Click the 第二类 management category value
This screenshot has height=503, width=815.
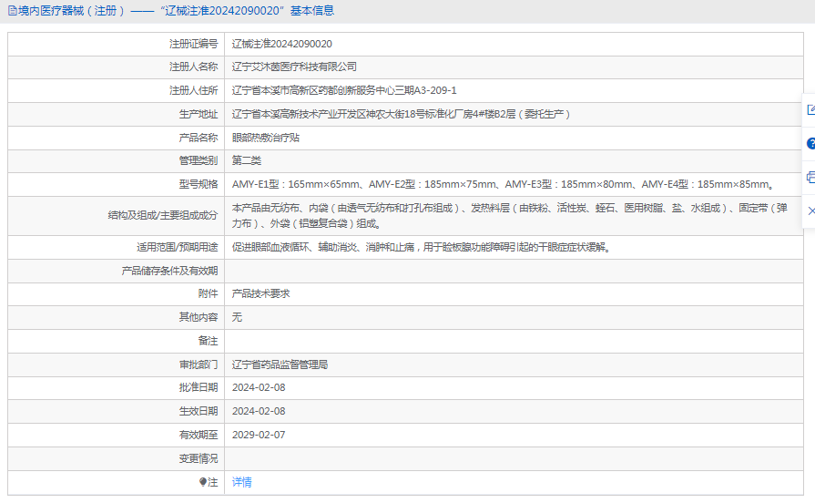click(246, 160)
